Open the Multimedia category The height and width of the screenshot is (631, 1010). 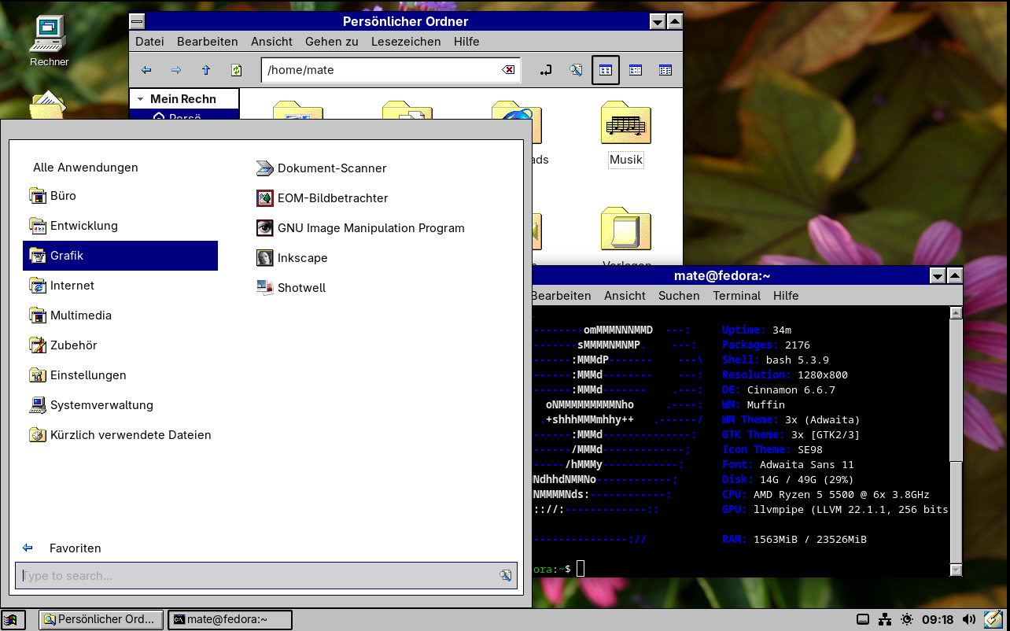tap(120, 315)
